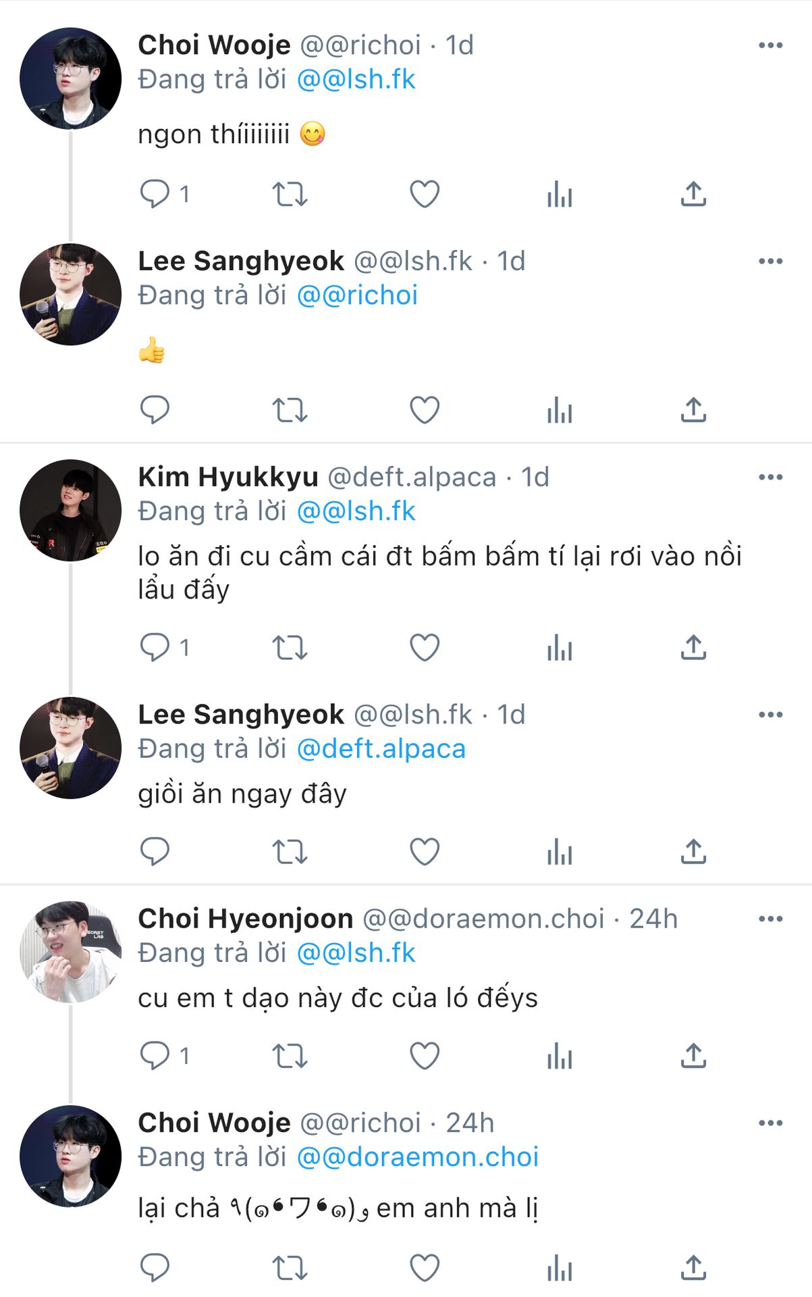
Task: Like Choi Wooje's "ngon thíiiiiiii" reply
Action: click(x=425, y=195)
